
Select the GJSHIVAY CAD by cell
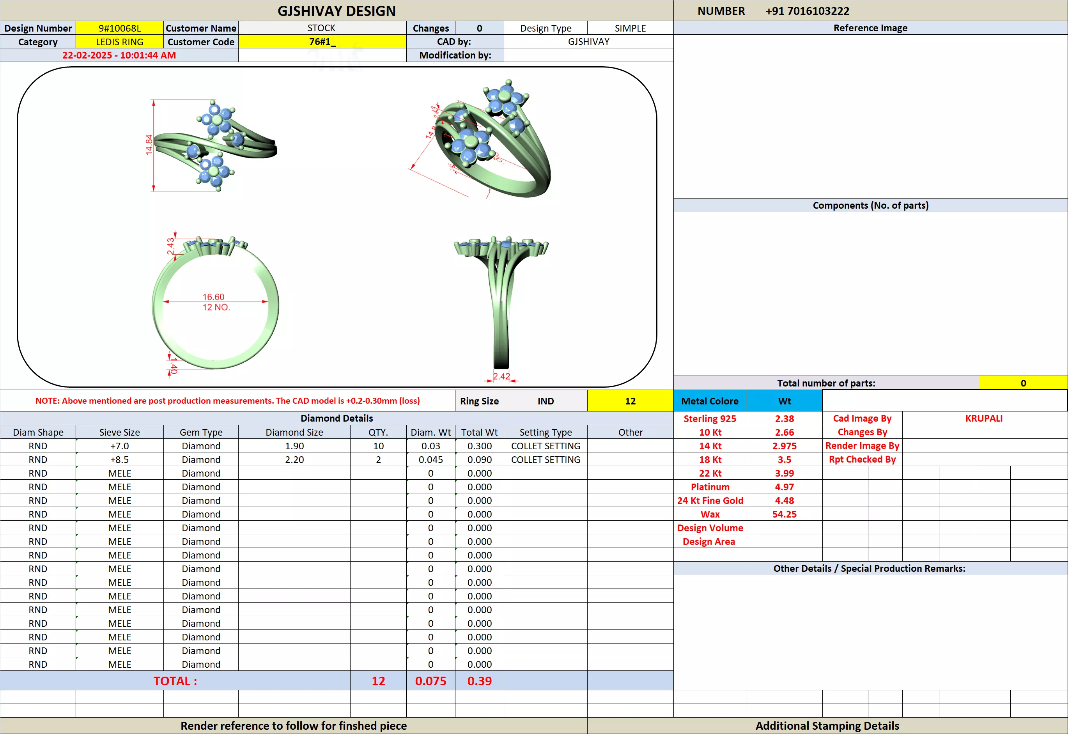(x=588, y=42)
